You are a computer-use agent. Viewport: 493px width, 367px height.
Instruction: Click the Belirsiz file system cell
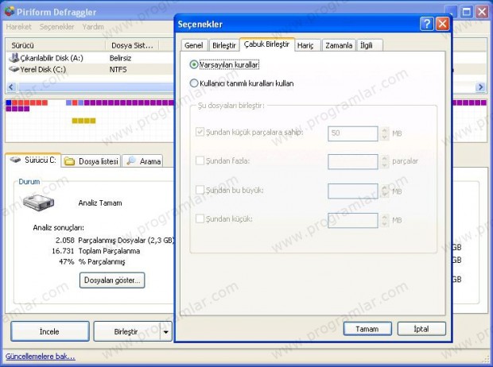(120, 58)
